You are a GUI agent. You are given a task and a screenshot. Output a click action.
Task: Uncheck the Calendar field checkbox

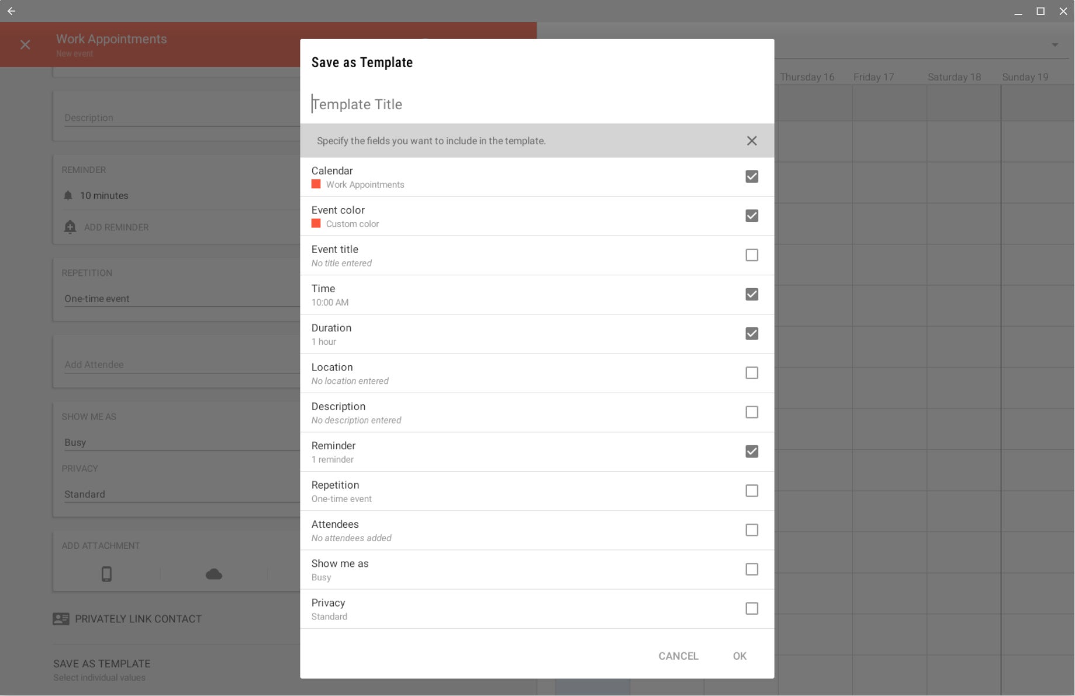[x=752, y=176]
